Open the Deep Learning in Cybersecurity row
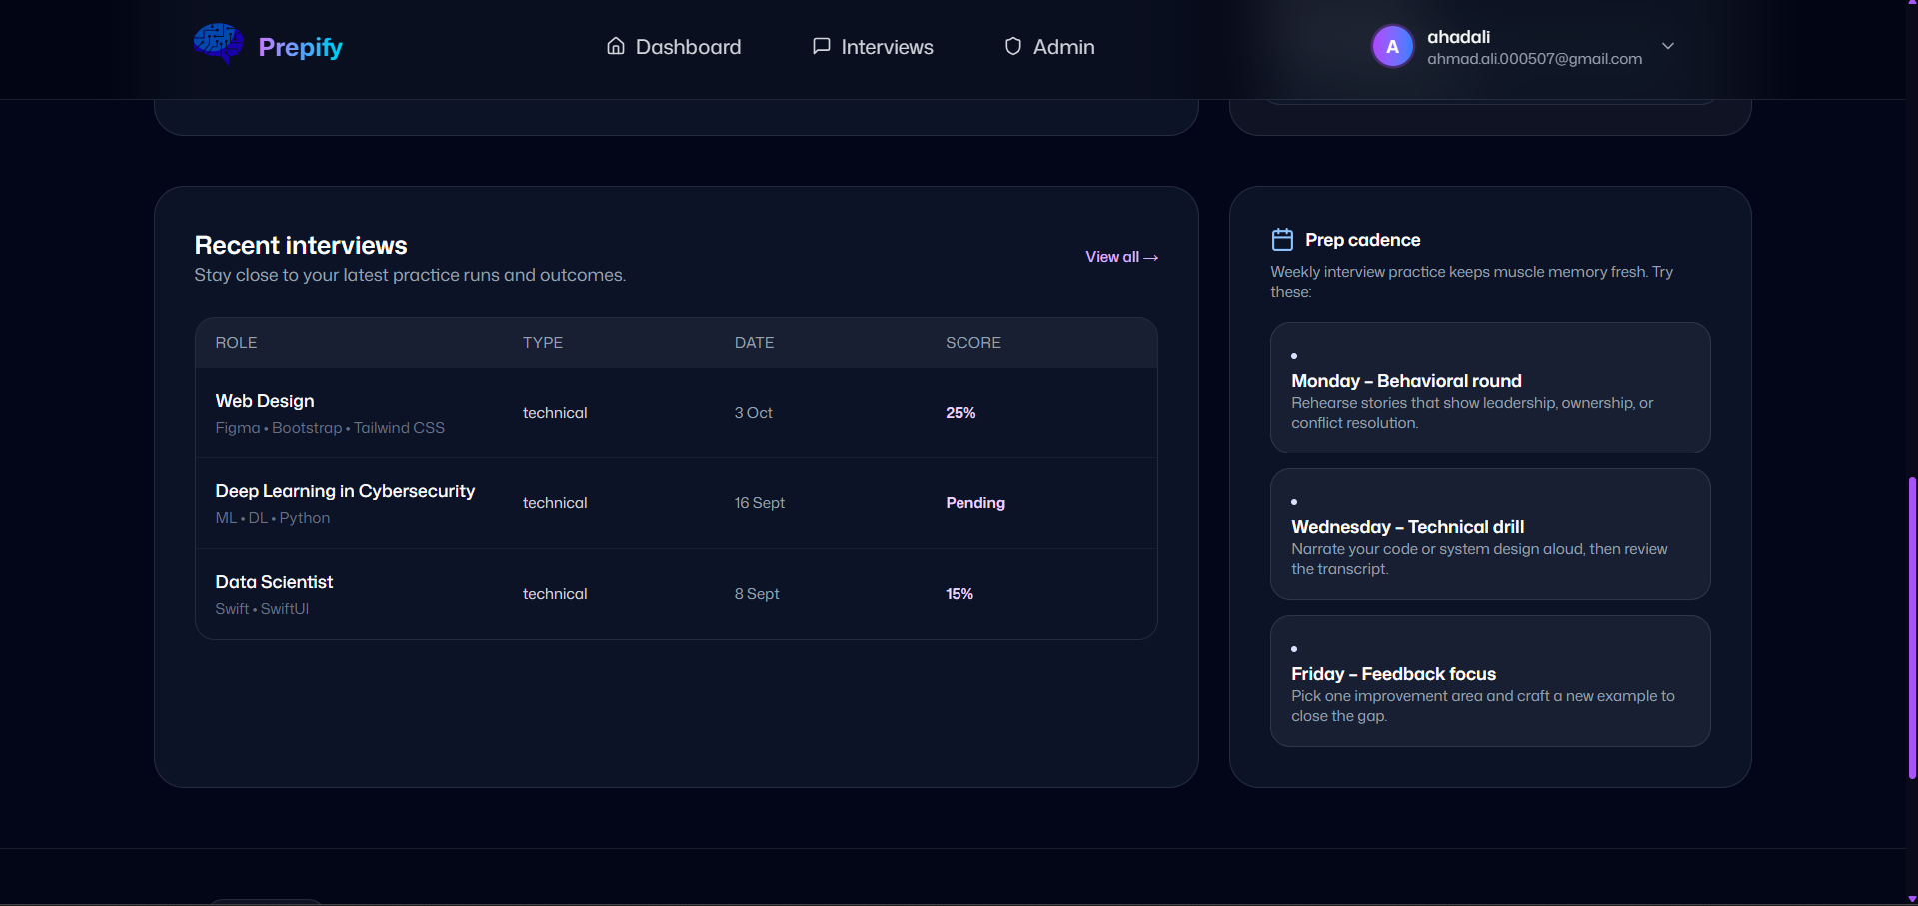 coord(677,503)
